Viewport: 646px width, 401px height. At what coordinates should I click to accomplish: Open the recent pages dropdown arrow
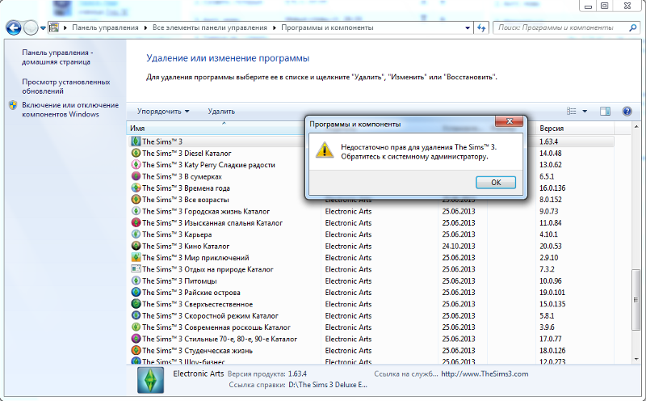(43, 28)
